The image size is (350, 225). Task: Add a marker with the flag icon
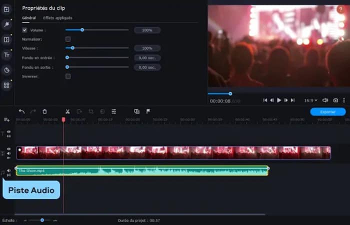(x=148, y=111)
